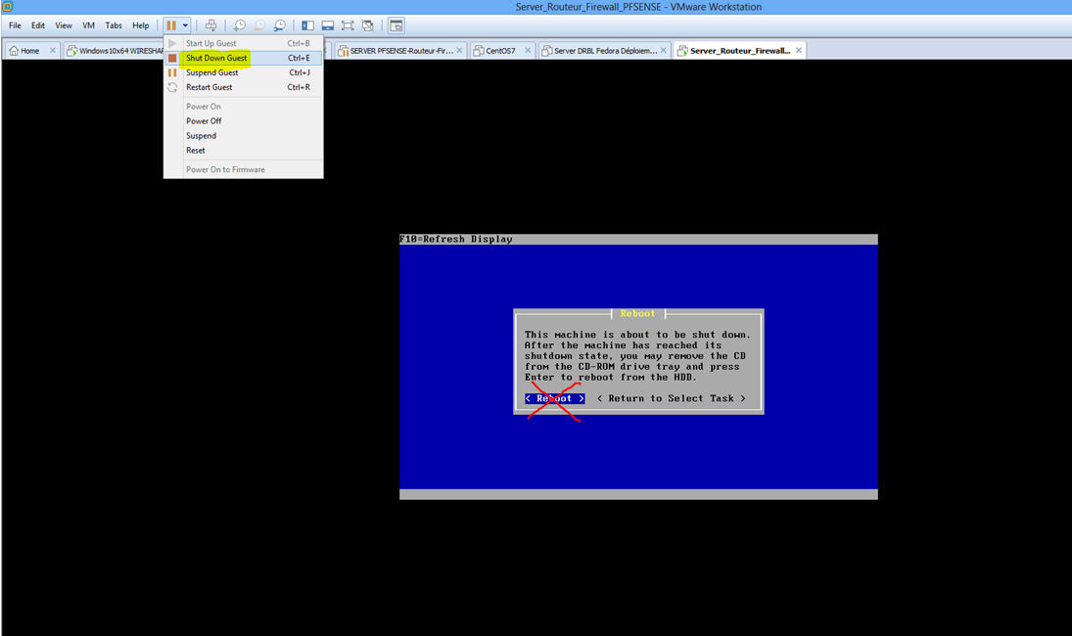This screenshot has height=636, width=1072.
Task: Click the Reboot button in installer dialog
Action: [x=554, y=398]
